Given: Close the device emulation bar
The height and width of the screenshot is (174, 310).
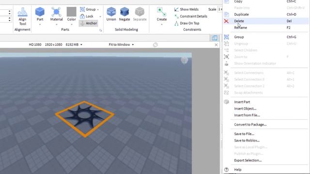Looking at the screenshot, I should (x=216, y=45).
